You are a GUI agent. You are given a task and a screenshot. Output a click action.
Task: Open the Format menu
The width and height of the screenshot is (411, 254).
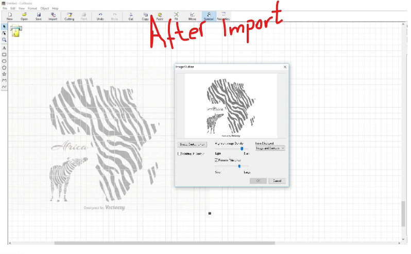tap(32, 8)
